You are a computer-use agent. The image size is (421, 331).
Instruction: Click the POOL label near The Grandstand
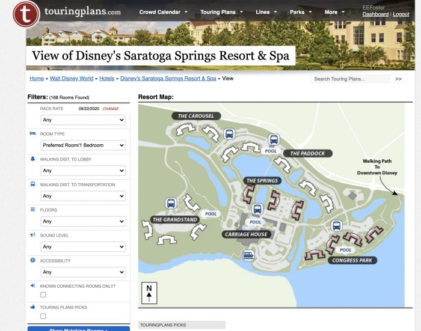[x=210, y=214]
